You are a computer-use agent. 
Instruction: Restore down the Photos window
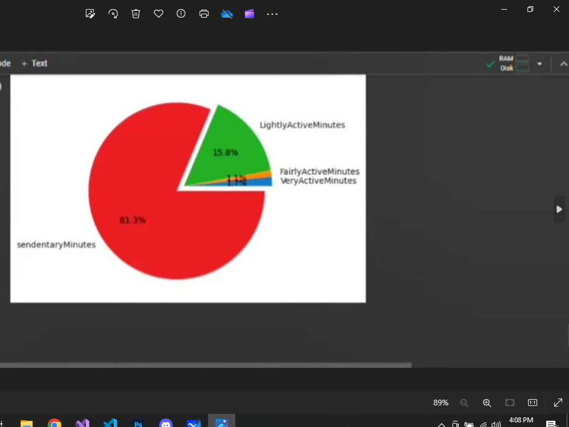point(530,10)
